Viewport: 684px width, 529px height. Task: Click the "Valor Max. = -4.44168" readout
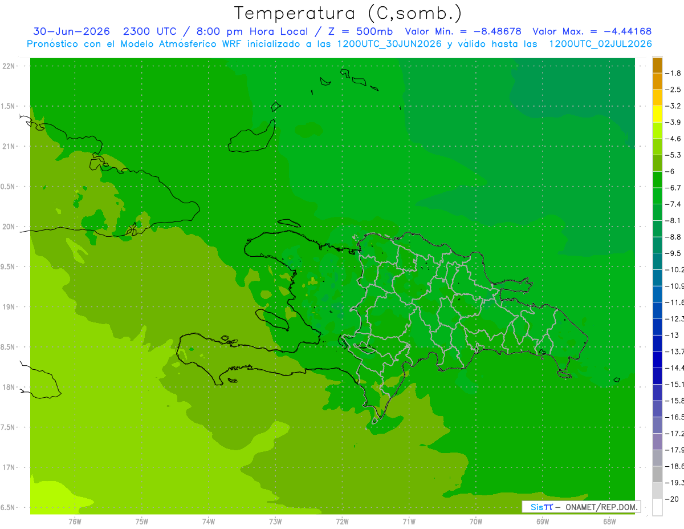(592, 31)
